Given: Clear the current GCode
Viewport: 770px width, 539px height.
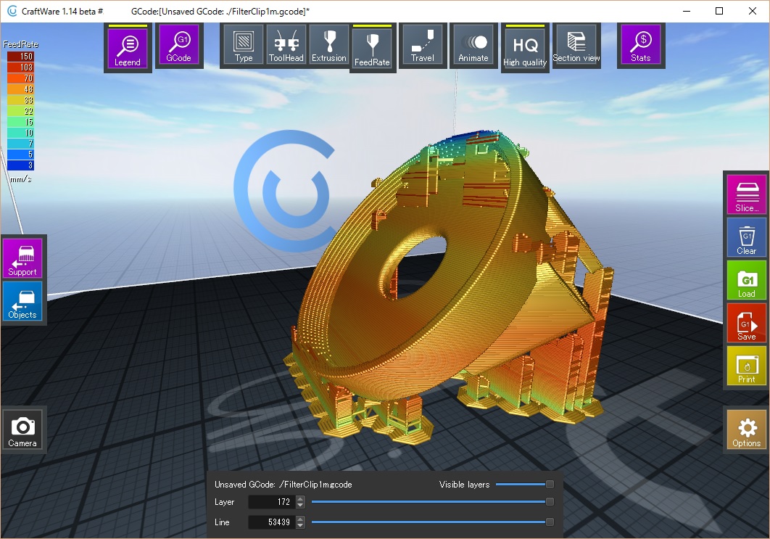Looking at the screenshot, I should pyautogui.click(x=745, y=237).
